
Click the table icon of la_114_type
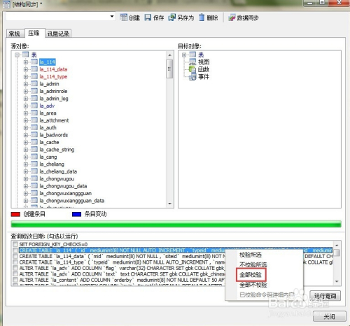click(x=34, y=76)
